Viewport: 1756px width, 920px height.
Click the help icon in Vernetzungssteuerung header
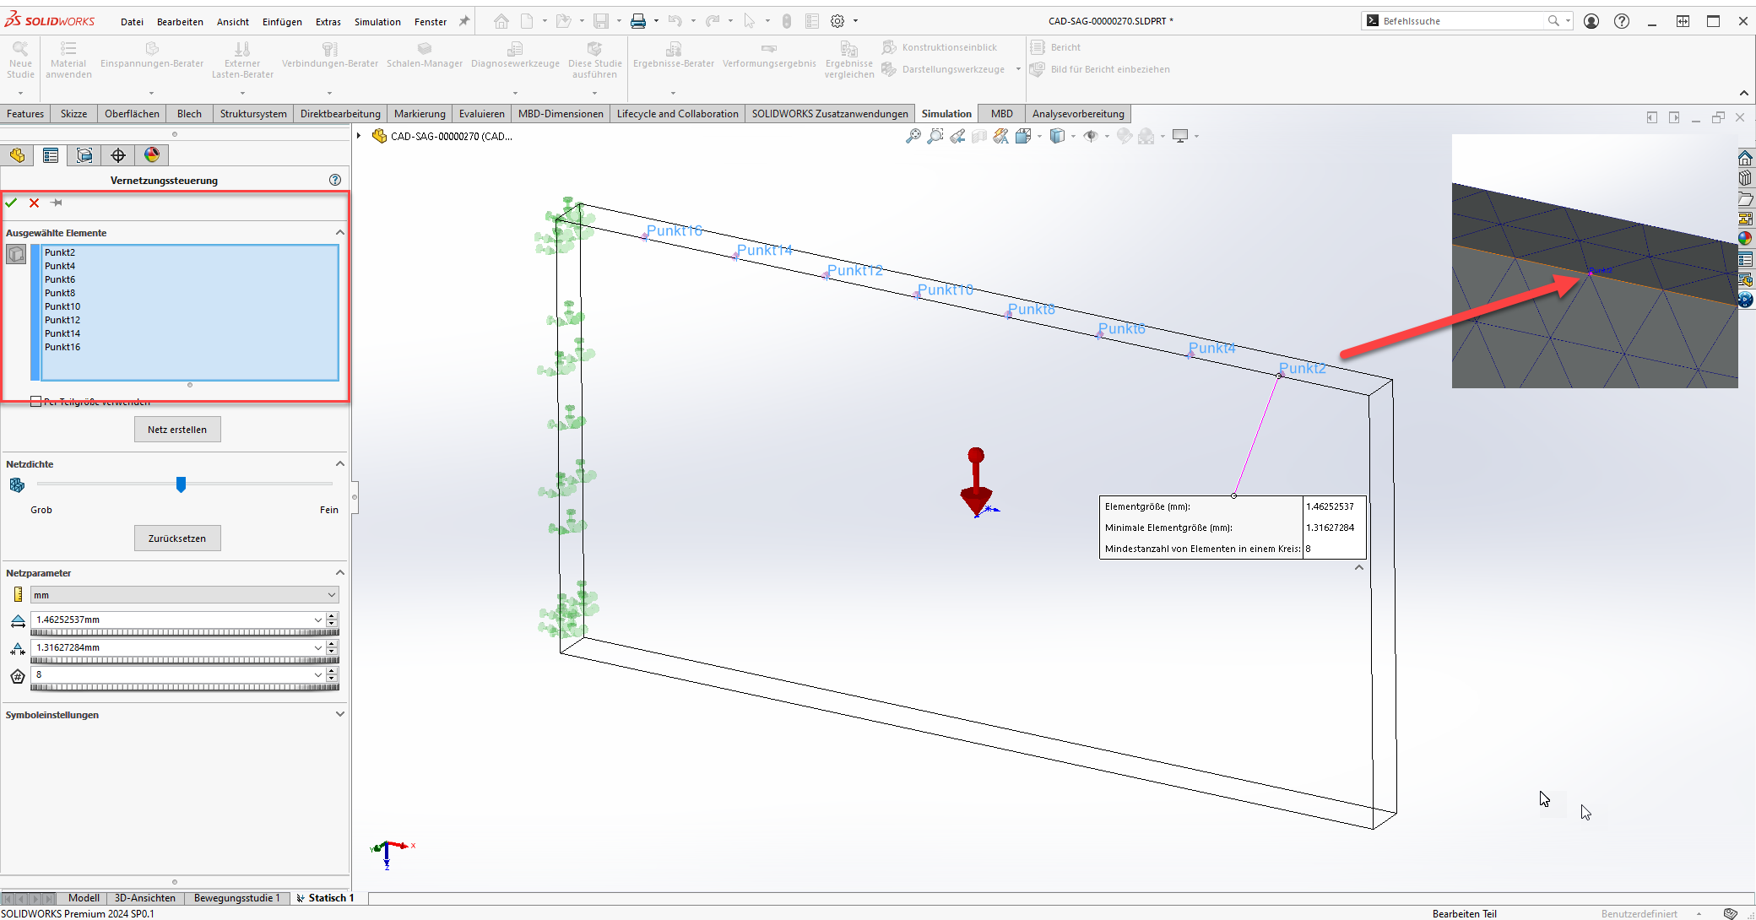click(x=335, y=180)
